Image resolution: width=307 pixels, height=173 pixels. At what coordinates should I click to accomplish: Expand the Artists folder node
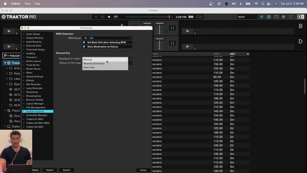coord(7,68)
